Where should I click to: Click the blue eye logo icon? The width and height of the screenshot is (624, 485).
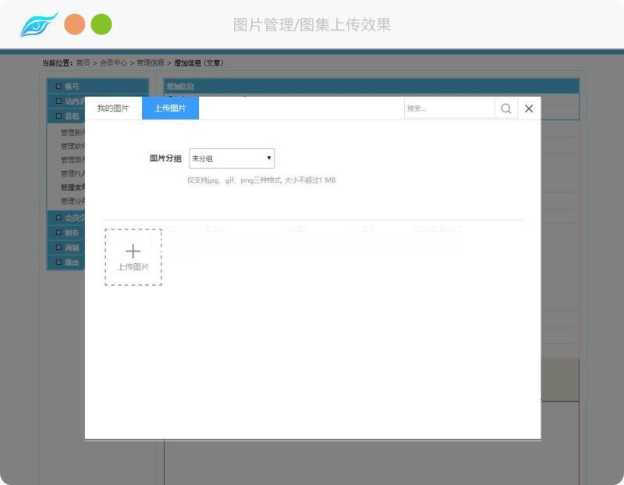click(38, 25)
